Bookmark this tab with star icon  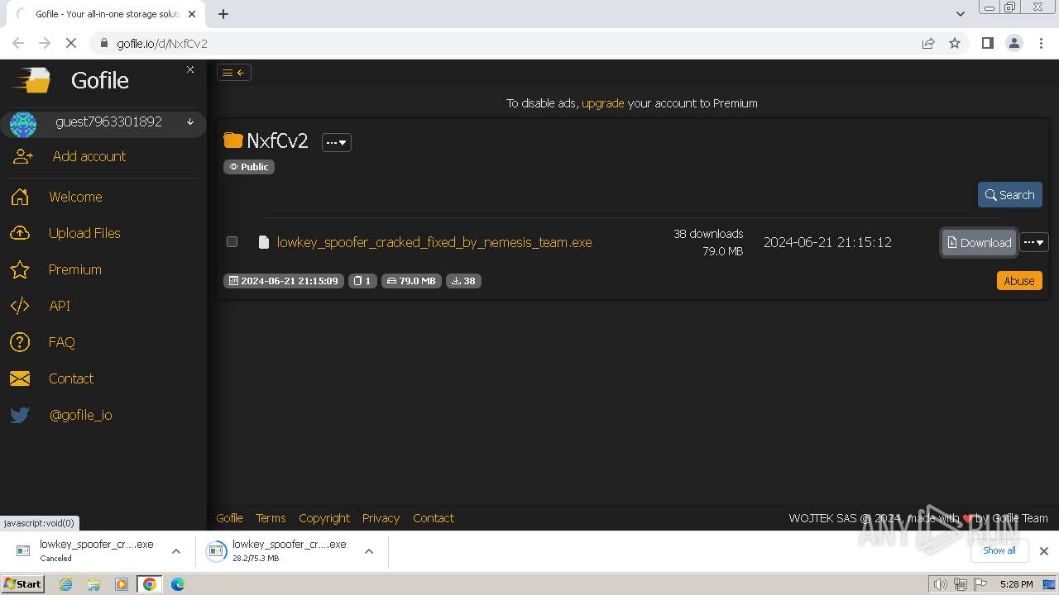pyautogui.click(x=955, y=44)
